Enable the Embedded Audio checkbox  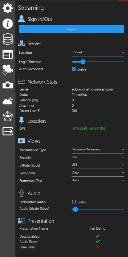pos(74,202)
